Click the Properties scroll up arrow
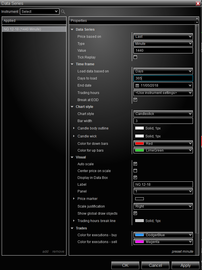Screen dimensions: 202x270 pos(197,19)
